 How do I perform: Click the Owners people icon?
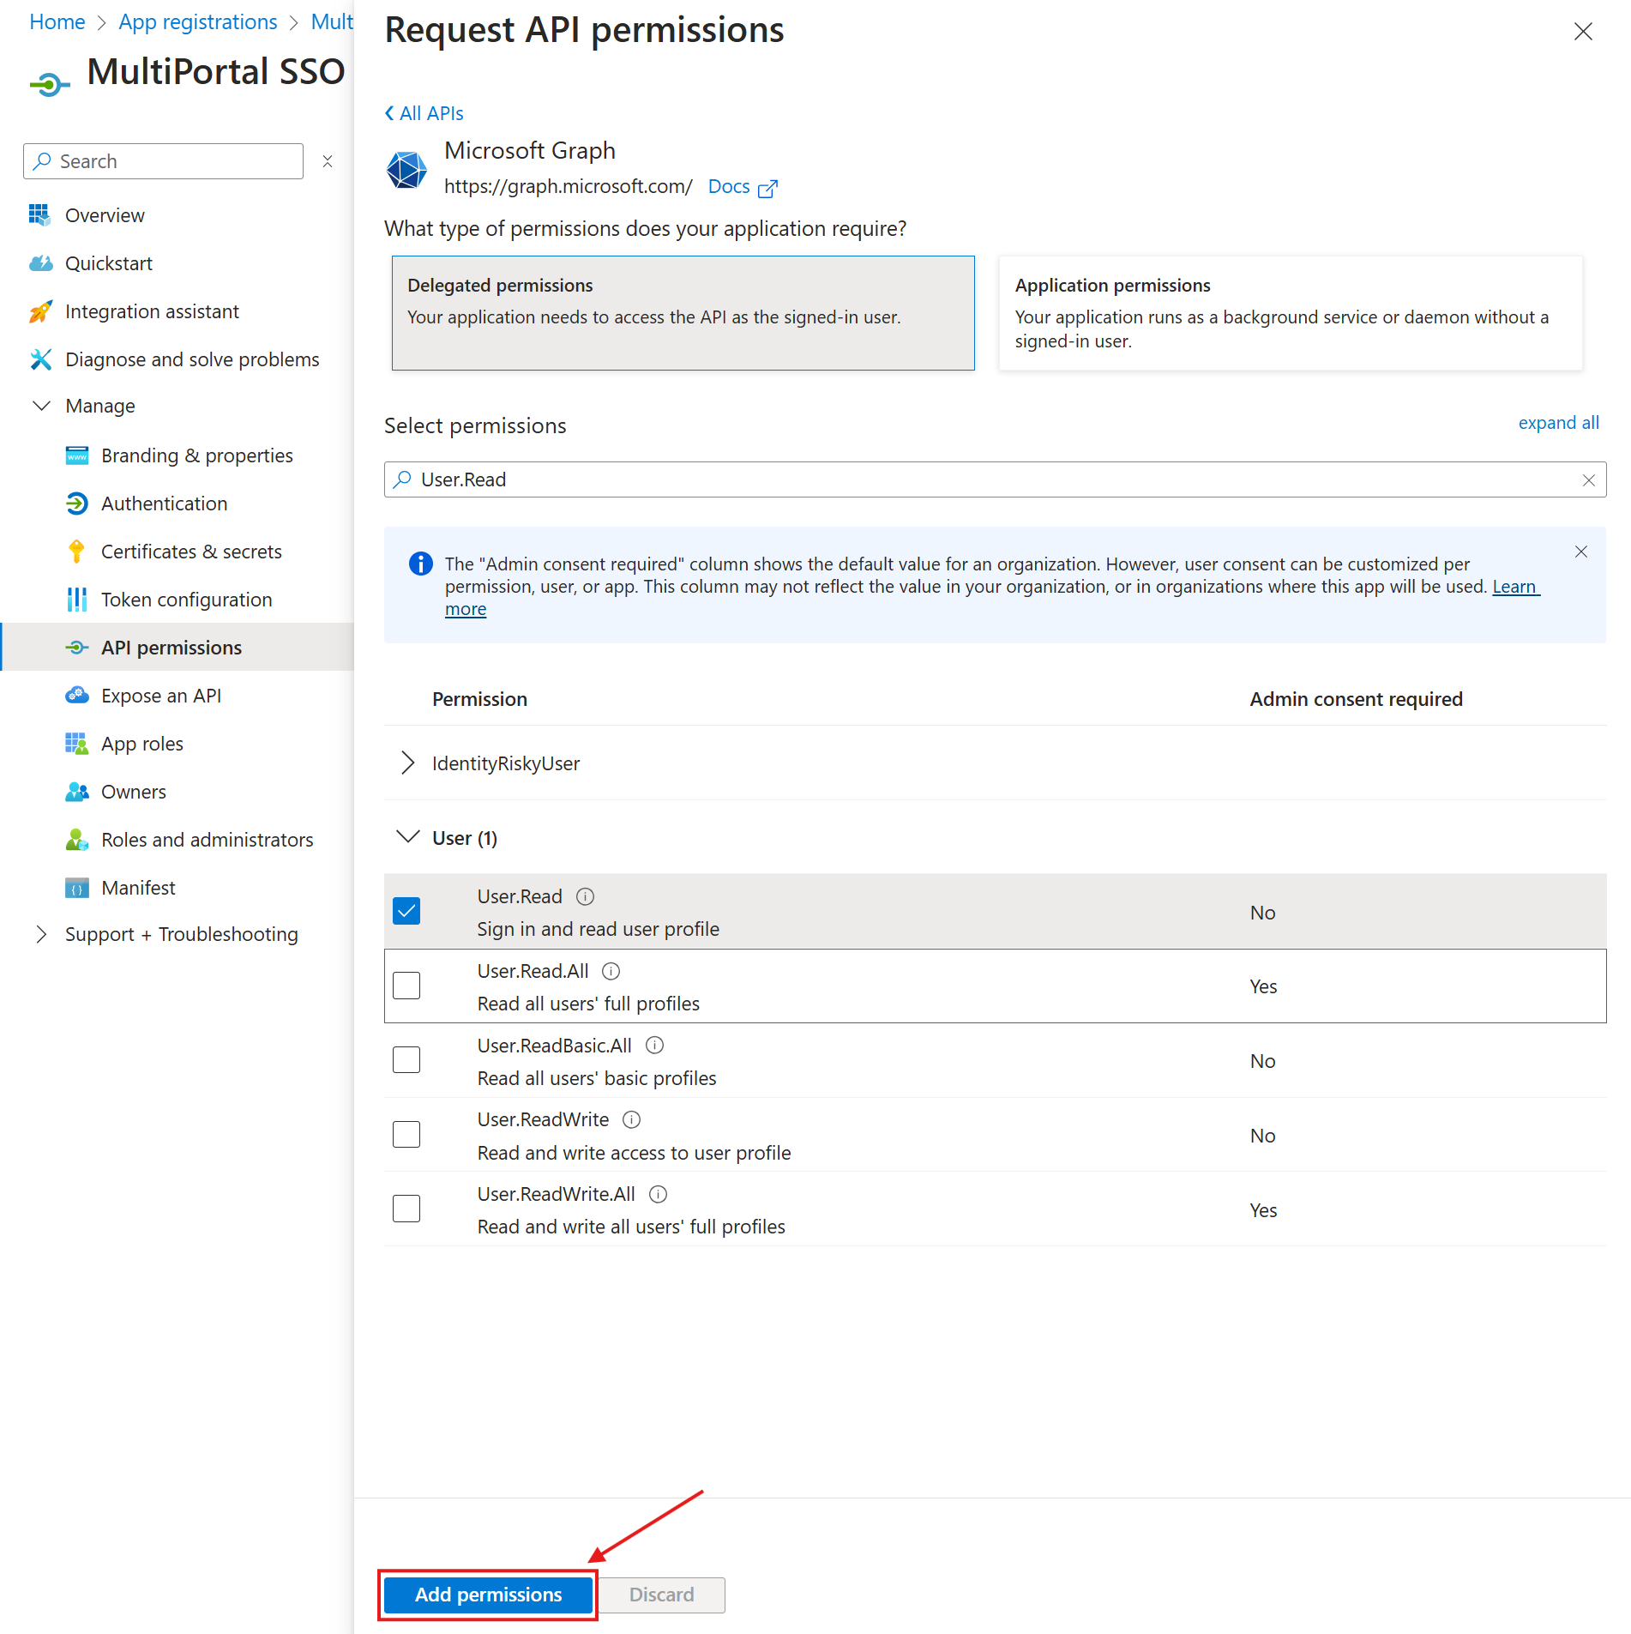click(77, 792)
